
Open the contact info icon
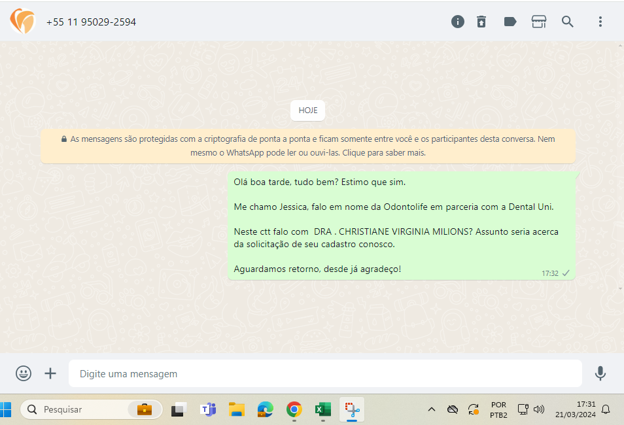point(458,22)
